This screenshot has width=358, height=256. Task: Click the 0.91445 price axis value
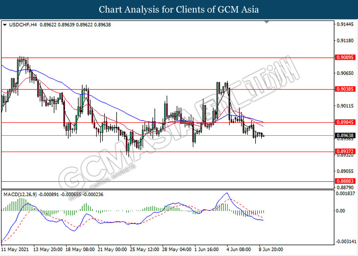tap(345, 24)
